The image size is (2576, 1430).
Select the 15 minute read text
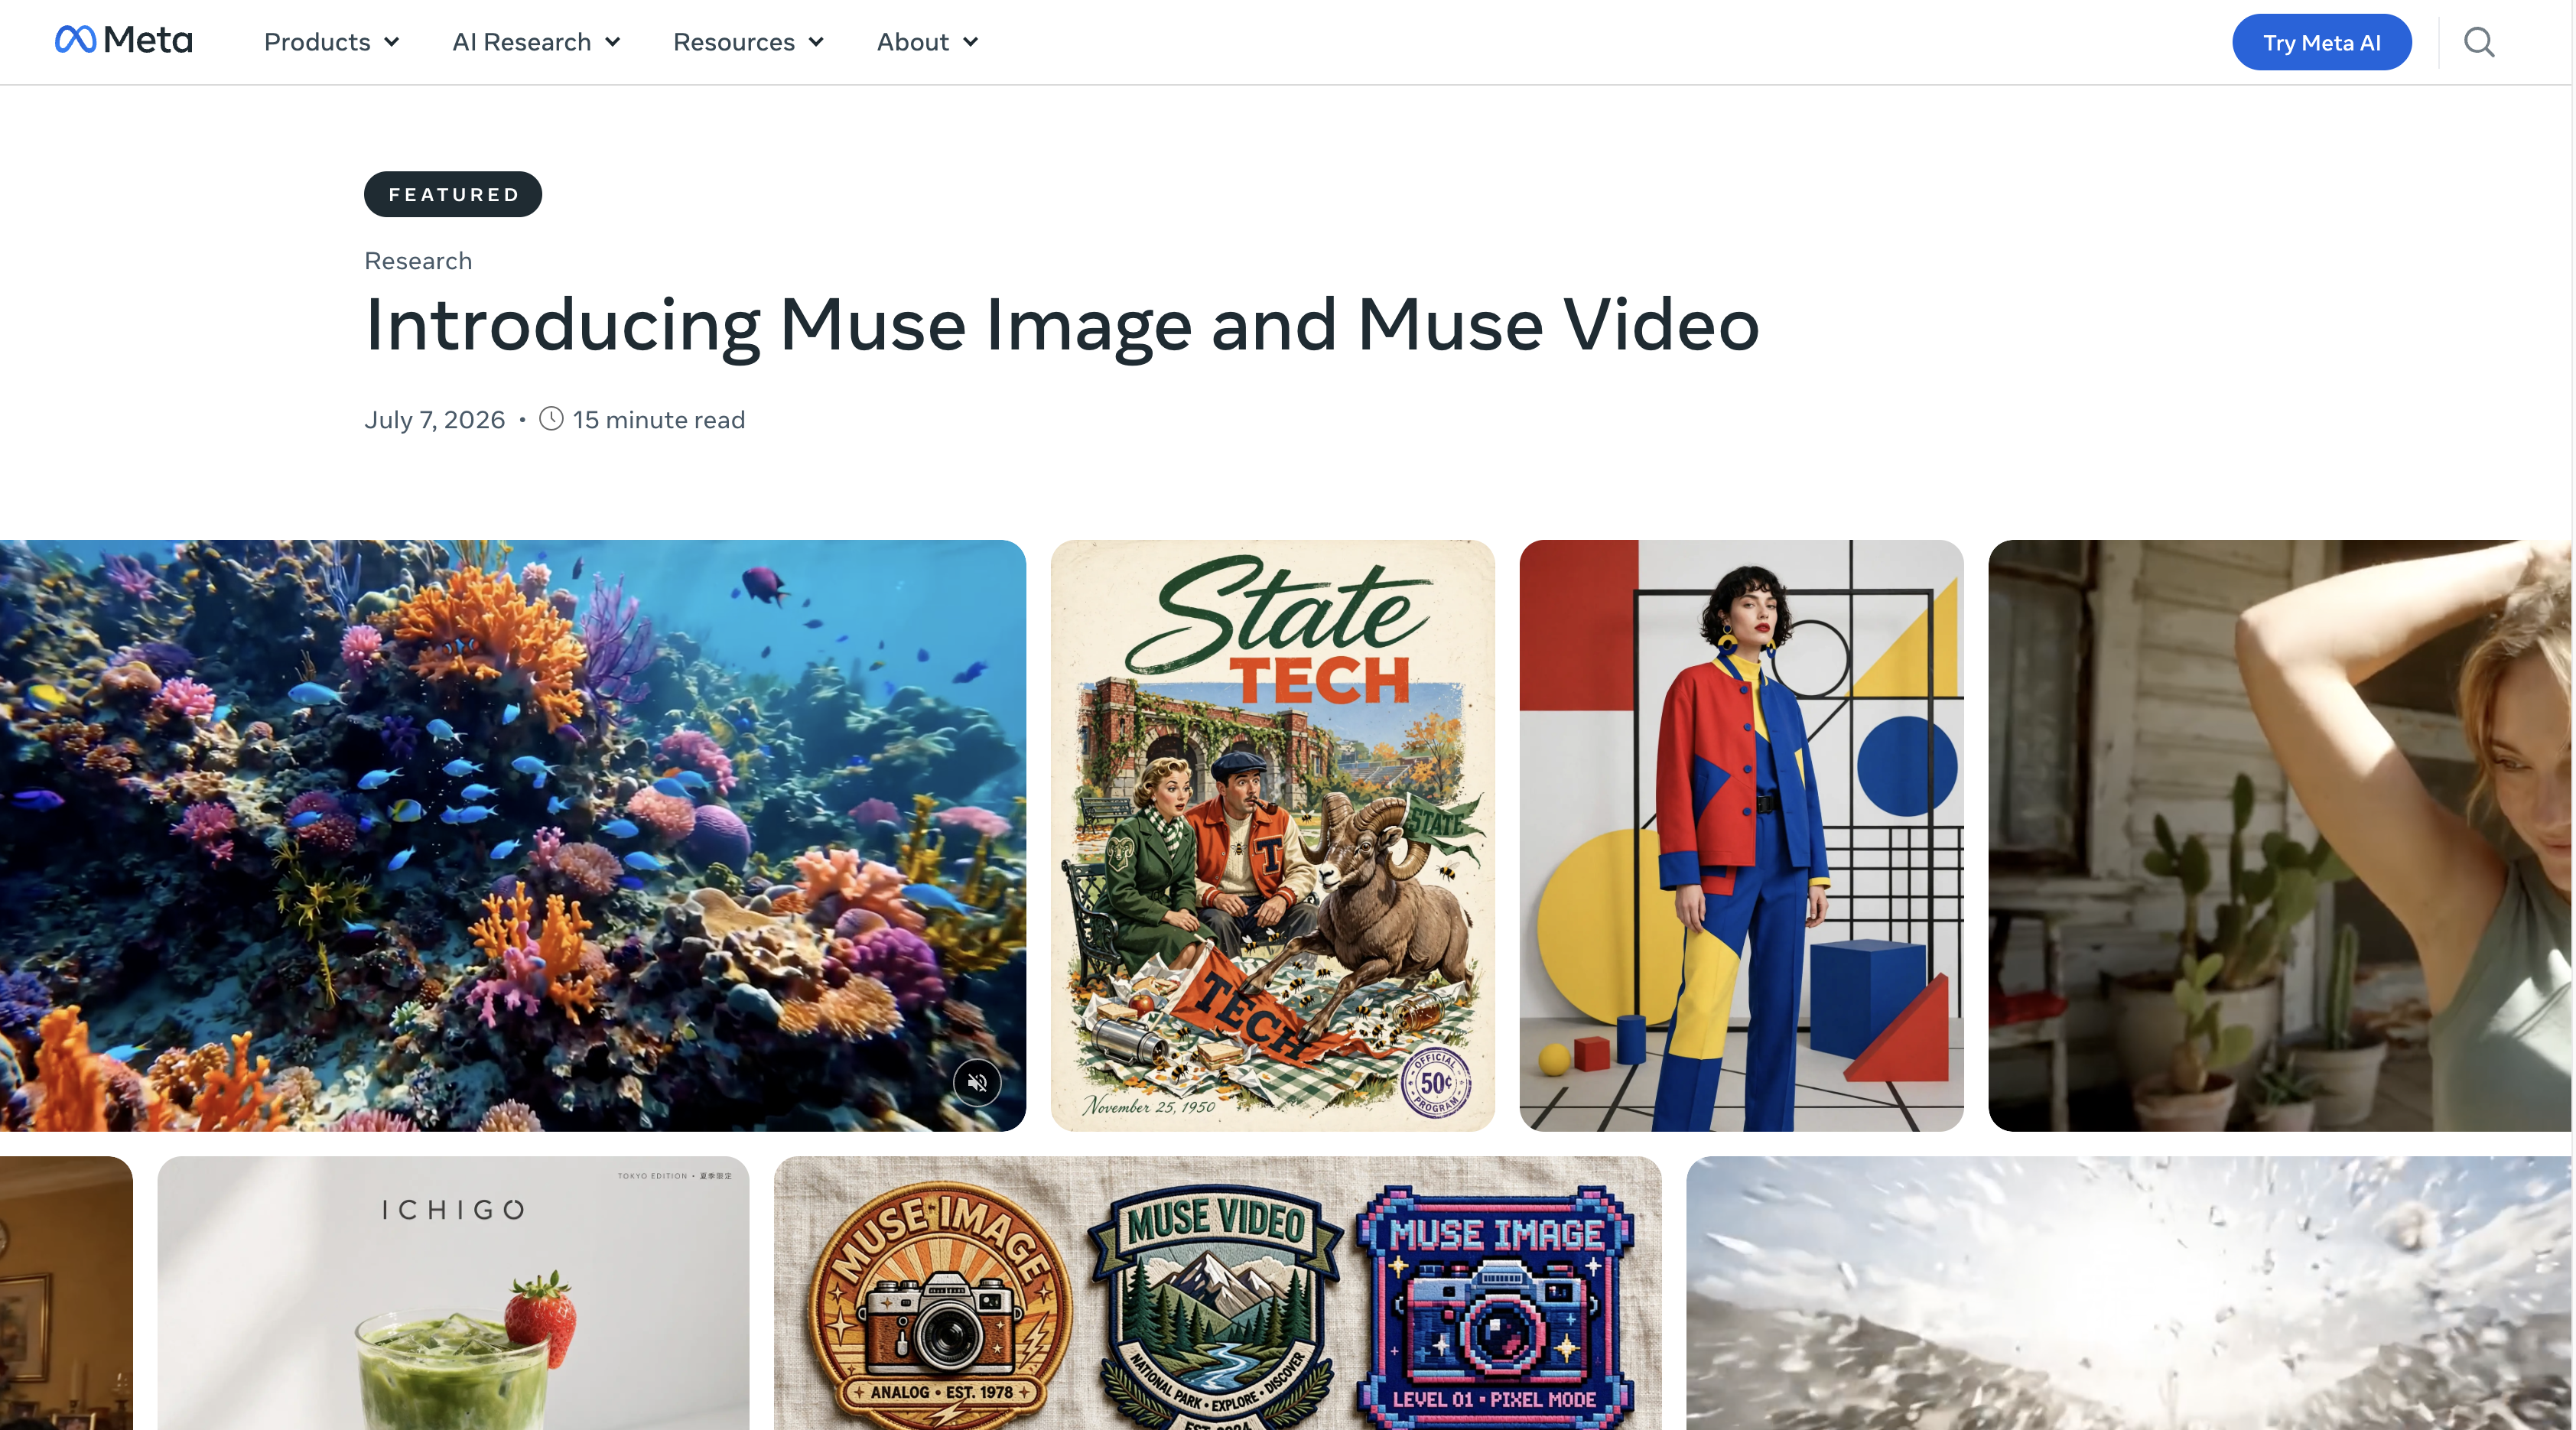659,420
